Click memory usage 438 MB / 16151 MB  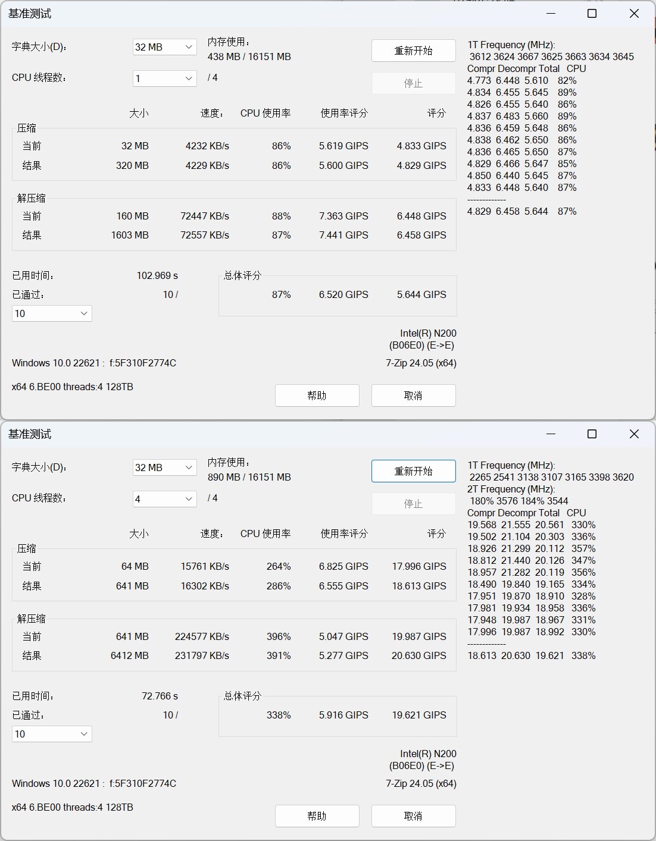point(249,57)
